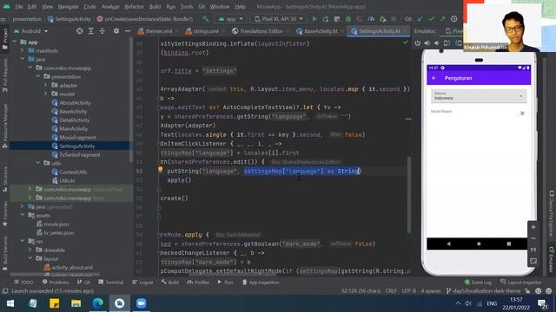Open the Profiler tool window
Image resolution: width=556 pixels, height=312 pixels.
click(199, 283)
